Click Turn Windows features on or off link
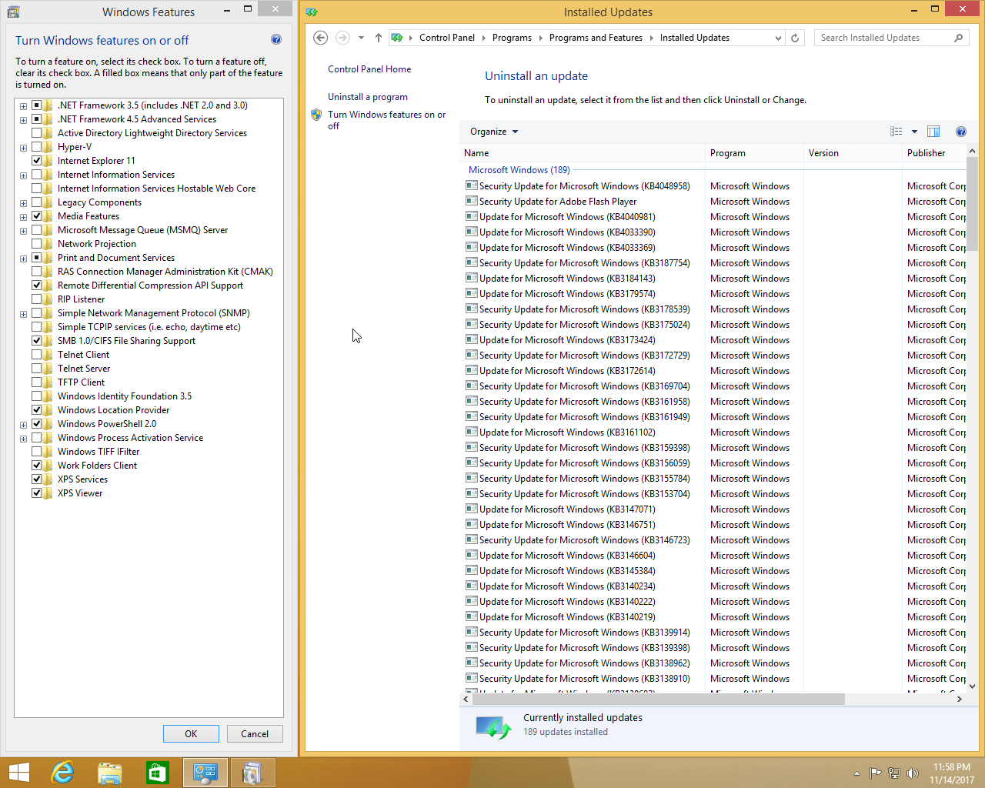The image size is (985, 788). pyautogui.click(x=386, y=120)
